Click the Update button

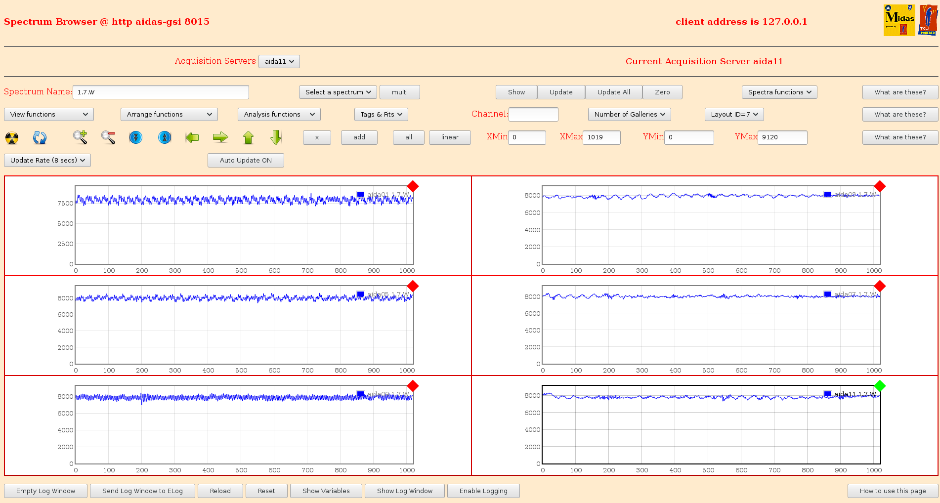point(561,92)
